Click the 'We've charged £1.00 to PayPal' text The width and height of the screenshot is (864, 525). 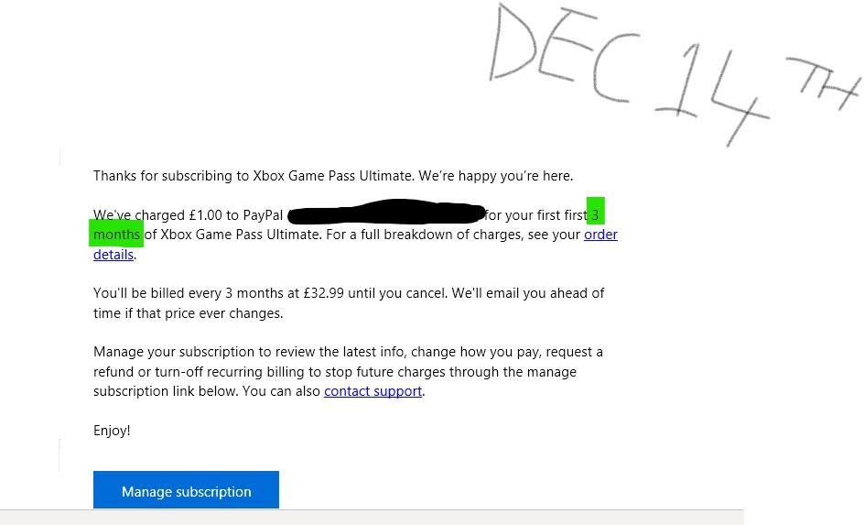point(188,215)
